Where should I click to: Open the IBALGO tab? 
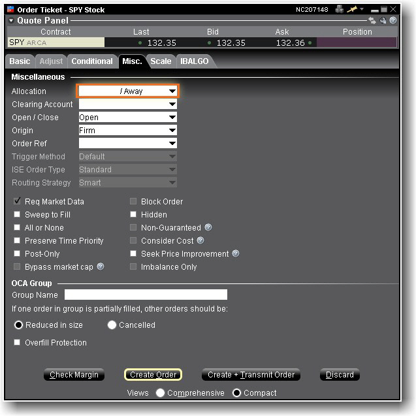[x=195, y=61]
